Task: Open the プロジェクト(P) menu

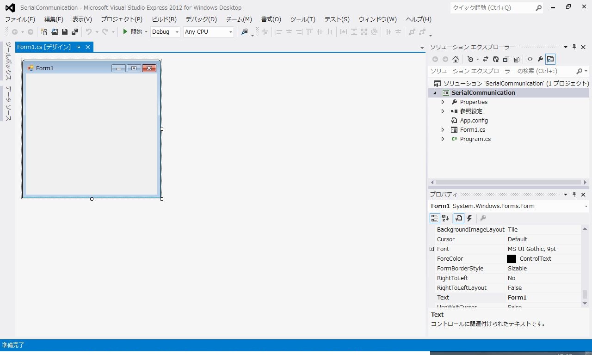Action: [122, 19]
